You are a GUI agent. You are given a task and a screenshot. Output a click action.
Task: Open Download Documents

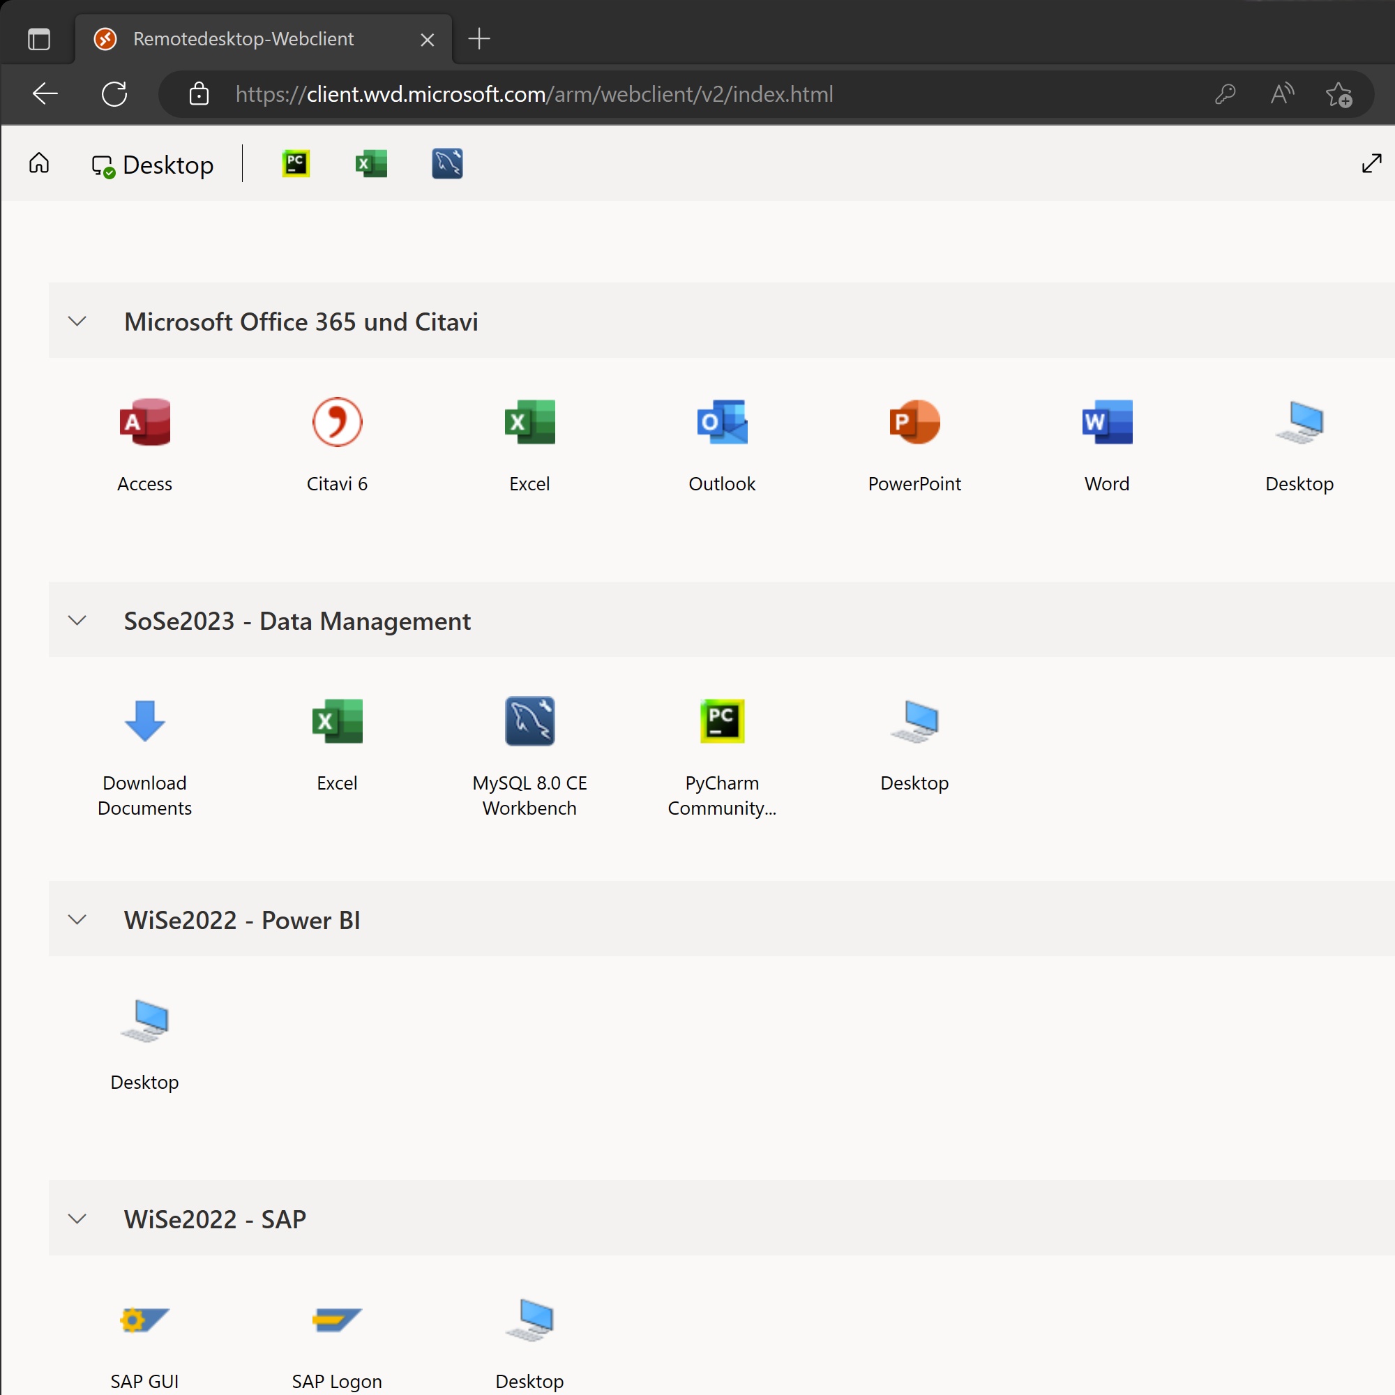(144, 757)
